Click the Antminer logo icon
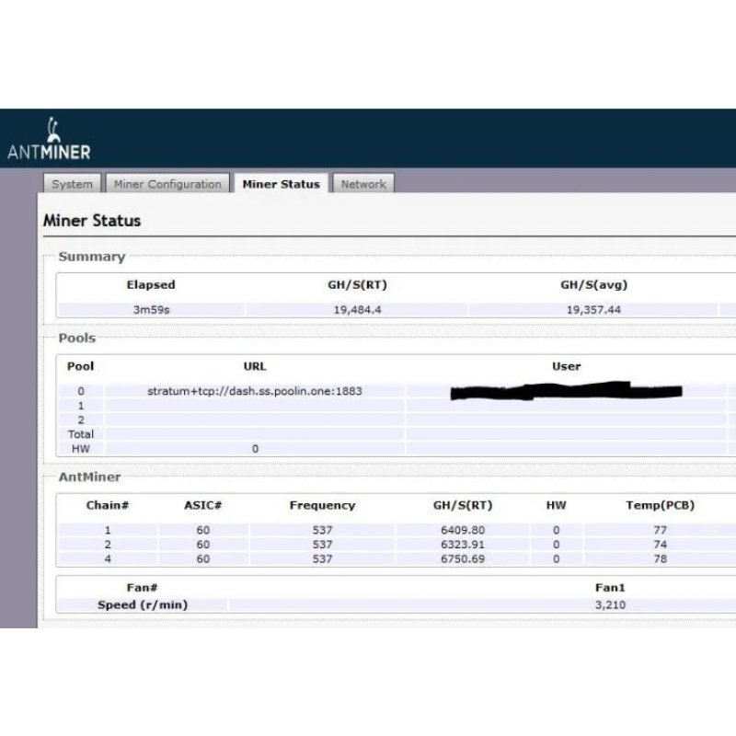This screenshot has width=736, height=736. click(x=52, y=130)
